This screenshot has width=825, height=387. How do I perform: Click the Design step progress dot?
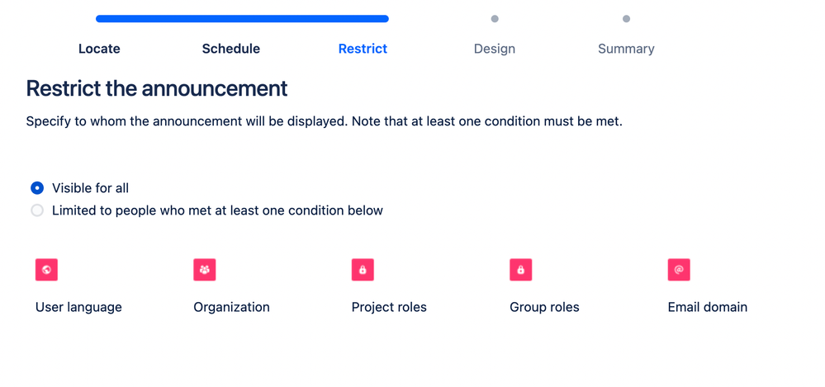[x=495, y=18]
